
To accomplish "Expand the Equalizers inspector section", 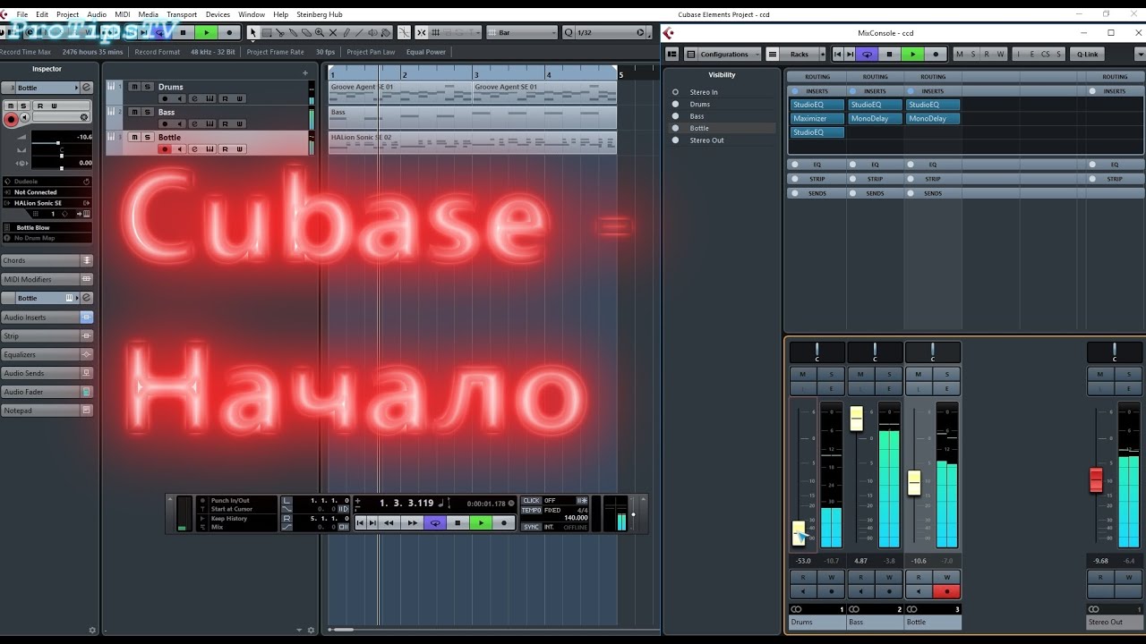I will [47, 355].
